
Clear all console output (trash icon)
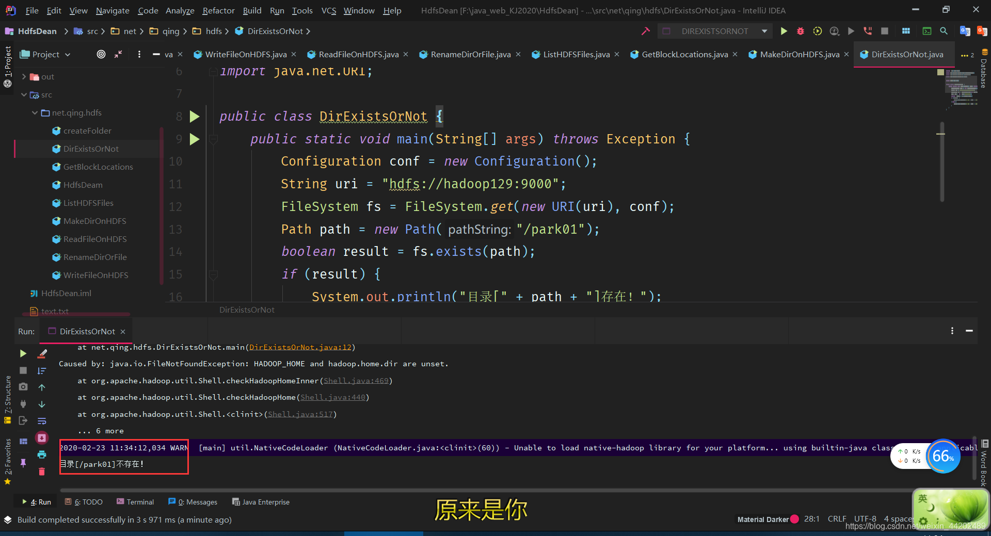(42, 472)
